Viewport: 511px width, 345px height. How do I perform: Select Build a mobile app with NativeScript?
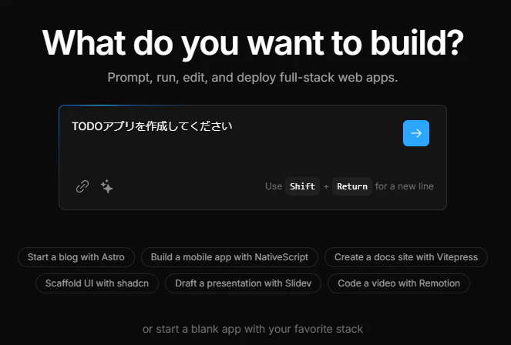230,257
